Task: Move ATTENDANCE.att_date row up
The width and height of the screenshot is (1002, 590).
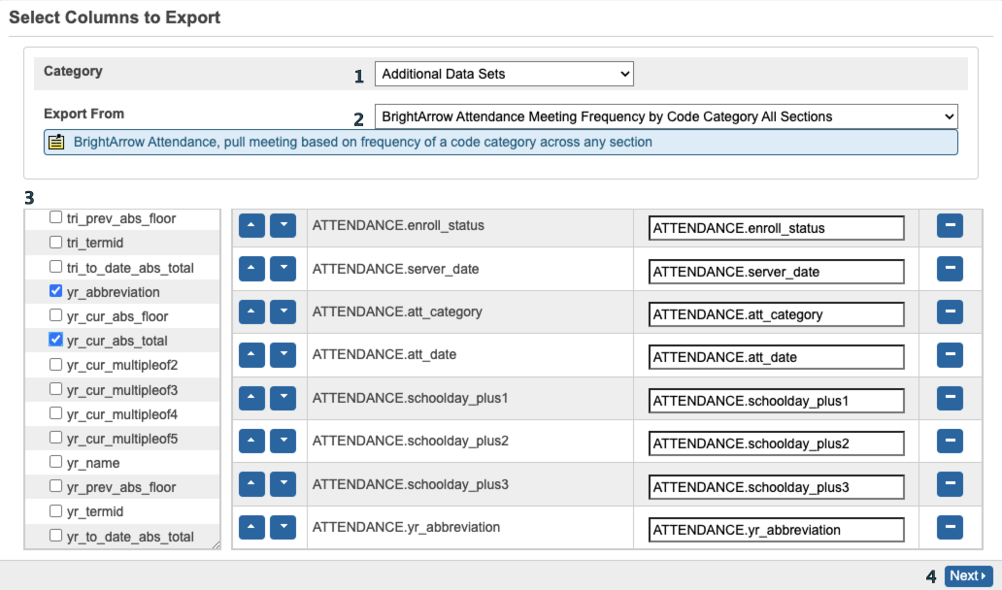Action: [251, 355]
